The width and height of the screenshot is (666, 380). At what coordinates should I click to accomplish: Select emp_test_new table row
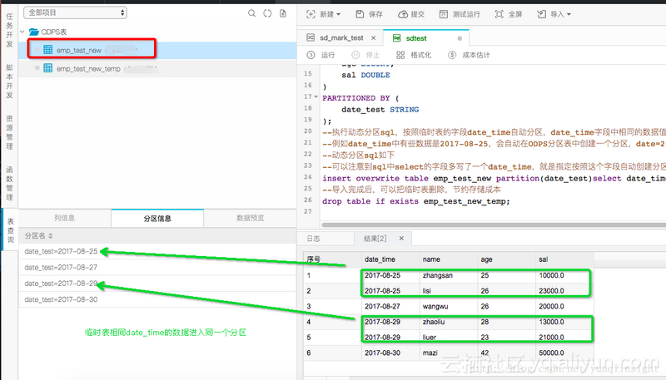[157, 50]
